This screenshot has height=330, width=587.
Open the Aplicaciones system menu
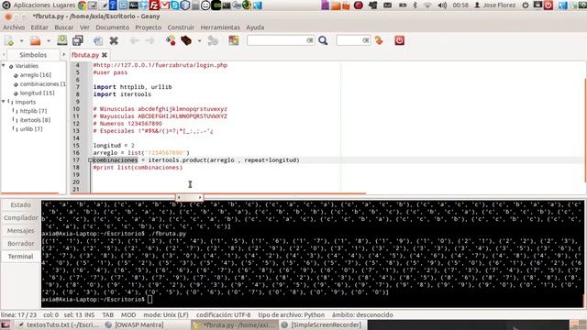pyautogui.click(x=31, y=5)
